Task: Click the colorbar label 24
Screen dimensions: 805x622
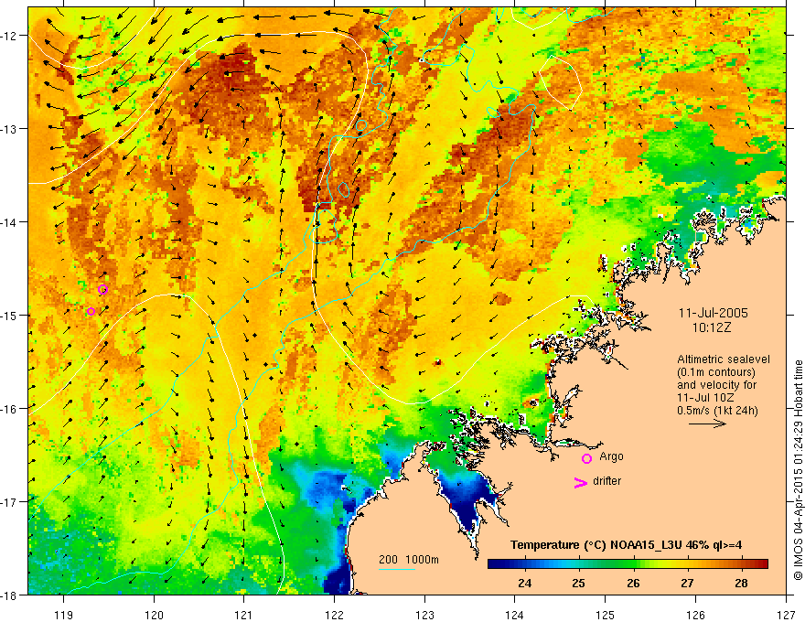Action: pyautogui.click(x=524, y=584)
